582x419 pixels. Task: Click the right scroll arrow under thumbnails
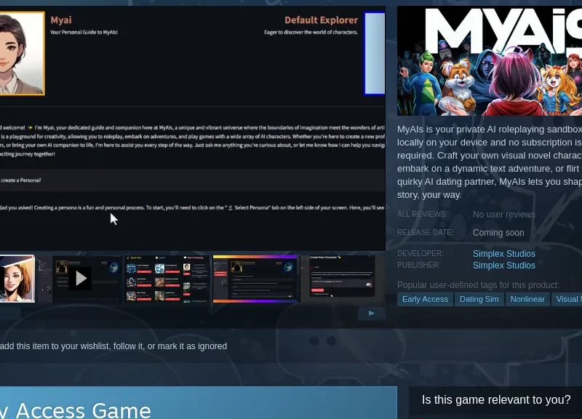pyautogui.click(x=372, y=313)
